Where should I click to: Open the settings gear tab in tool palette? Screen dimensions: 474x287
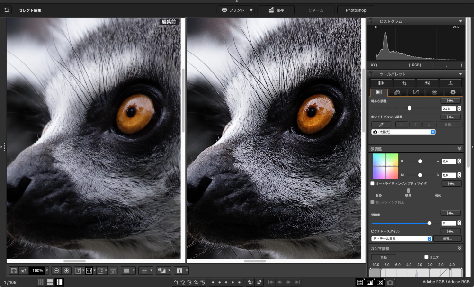point(453,92)
